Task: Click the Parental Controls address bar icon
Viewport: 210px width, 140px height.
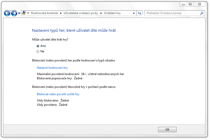Action: click(24, 13)
